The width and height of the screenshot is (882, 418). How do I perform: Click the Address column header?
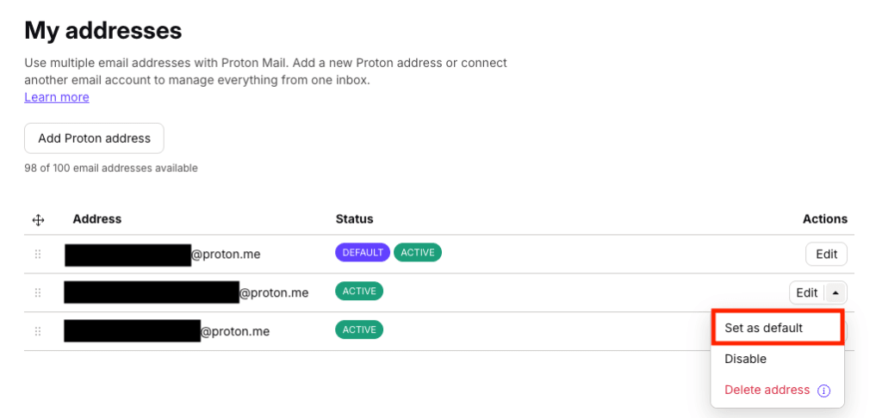(96, 219)
